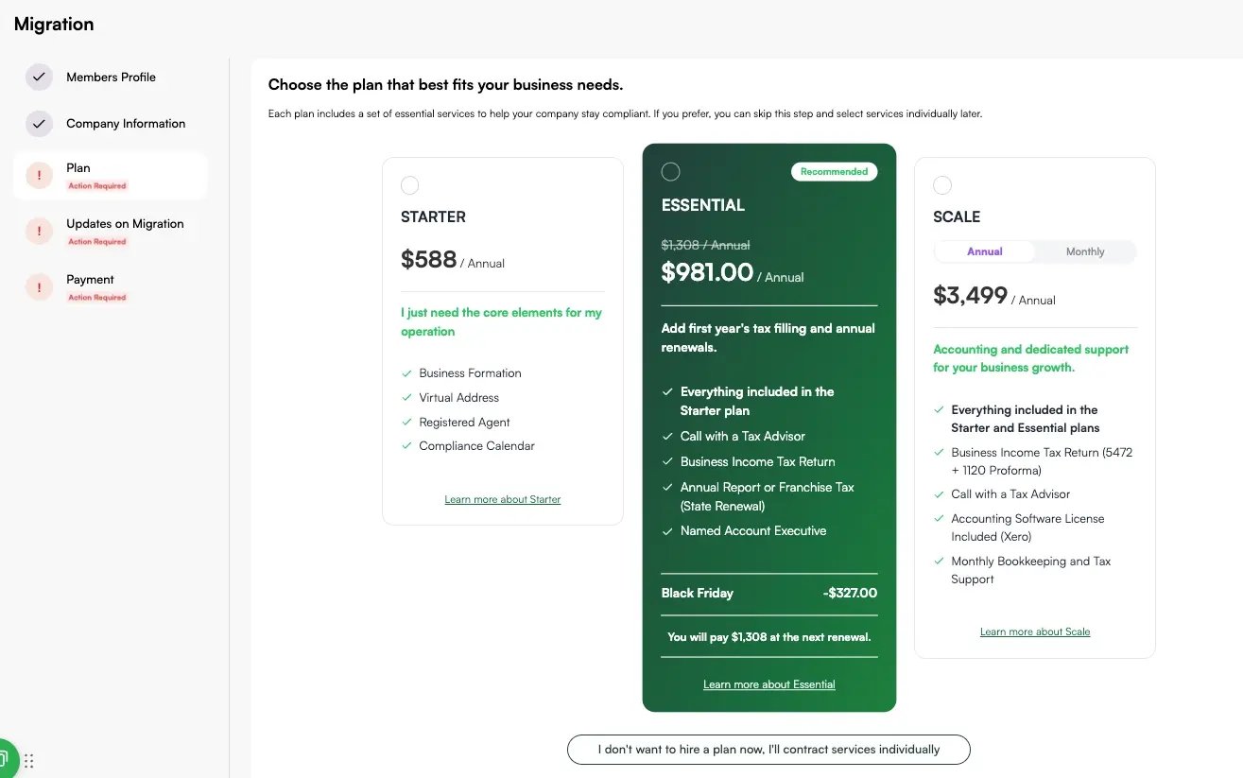Select the Essential plan radio button
Viewport: 1243px width, 778px height.
670,171
